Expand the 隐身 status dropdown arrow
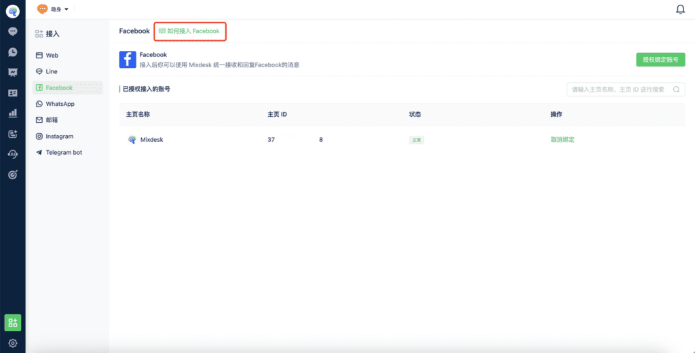Screen dimensions: 695x353 67,10
